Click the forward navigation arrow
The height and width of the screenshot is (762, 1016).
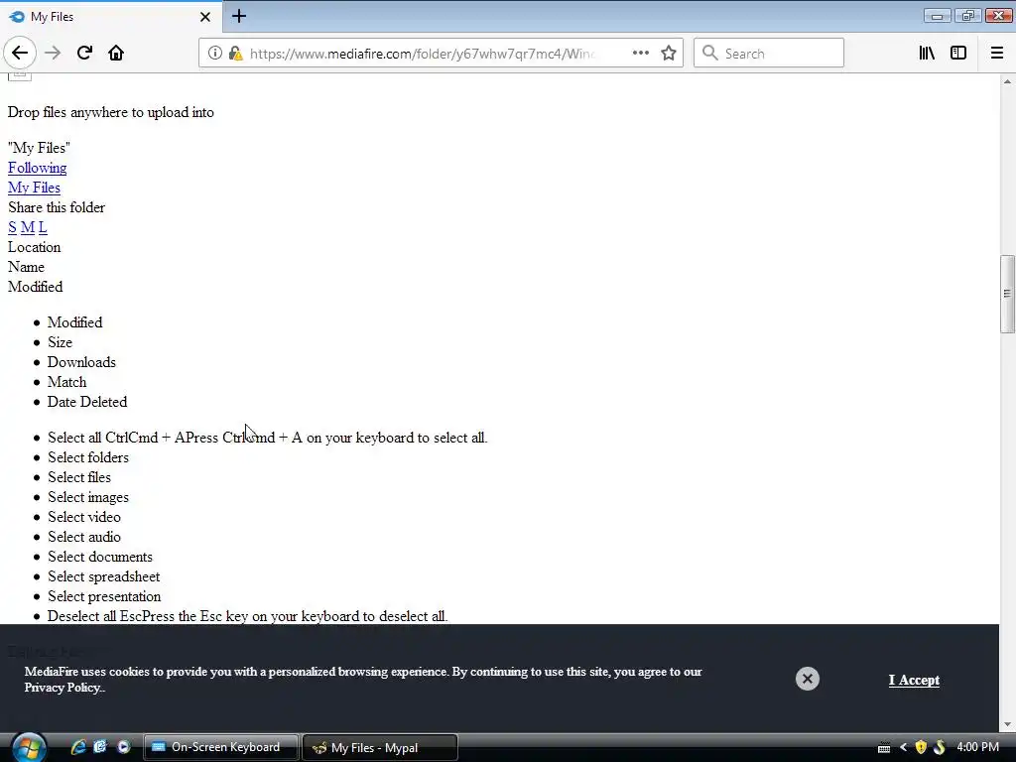click(53, 54)
